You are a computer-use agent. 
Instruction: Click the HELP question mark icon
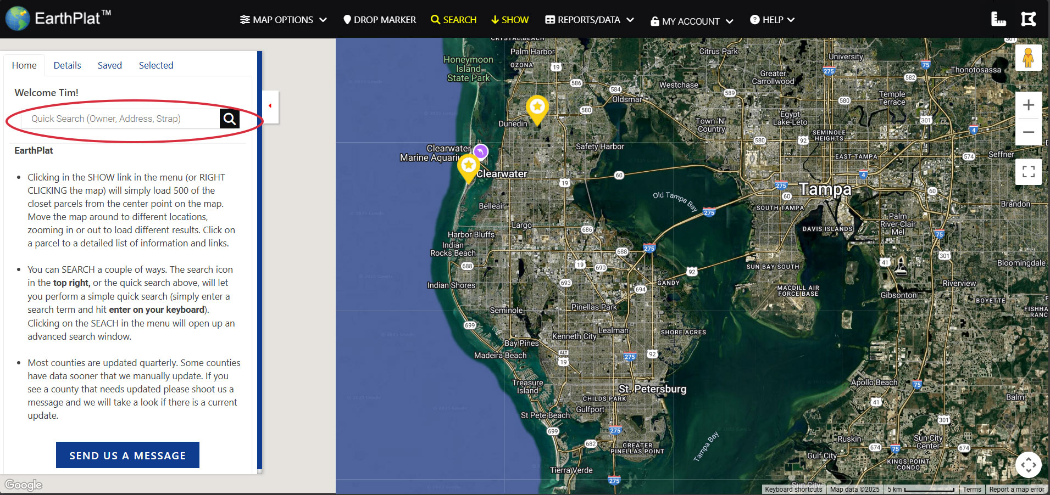pyautogui.click(x=755, y=20)
